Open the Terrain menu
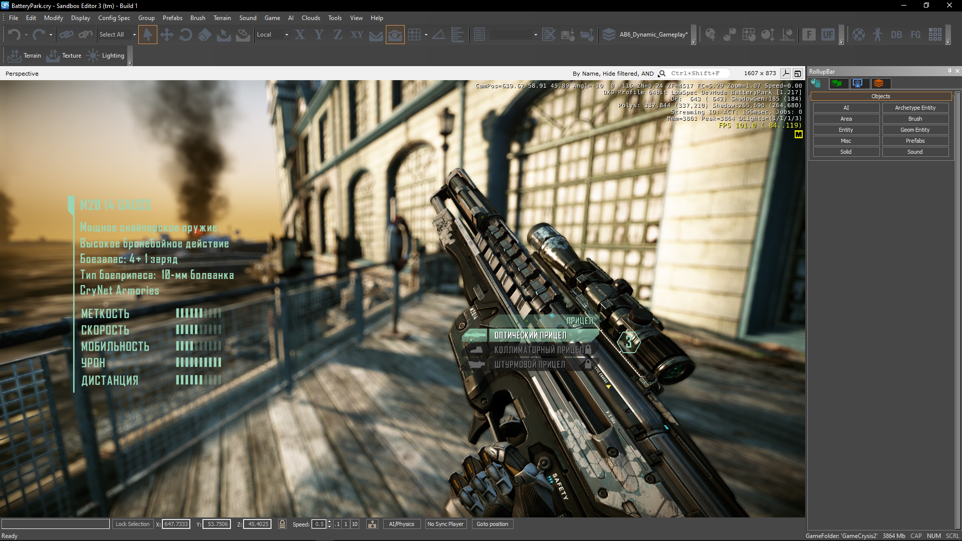Image resolution: width=962 pixels, height=541 pixels. coord(222,18)
